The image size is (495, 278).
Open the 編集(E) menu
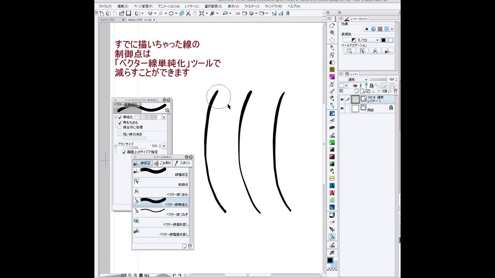[123, 6]
